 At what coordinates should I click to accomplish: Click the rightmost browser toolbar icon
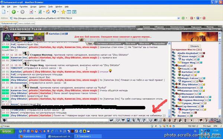tap(74, 12)
